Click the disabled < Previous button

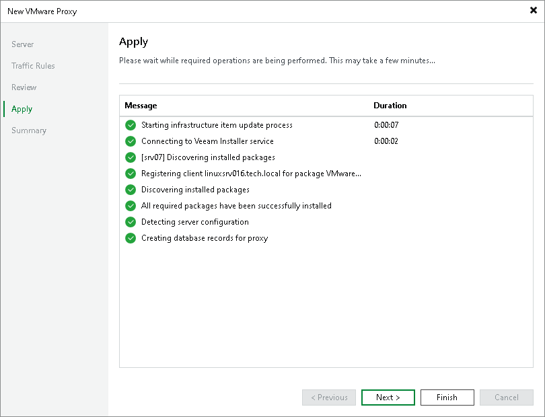[329, 397]
